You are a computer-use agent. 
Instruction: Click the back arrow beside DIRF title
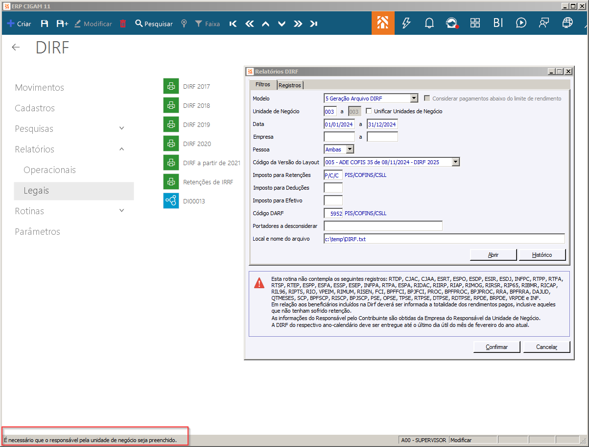(x=16, y=47)
